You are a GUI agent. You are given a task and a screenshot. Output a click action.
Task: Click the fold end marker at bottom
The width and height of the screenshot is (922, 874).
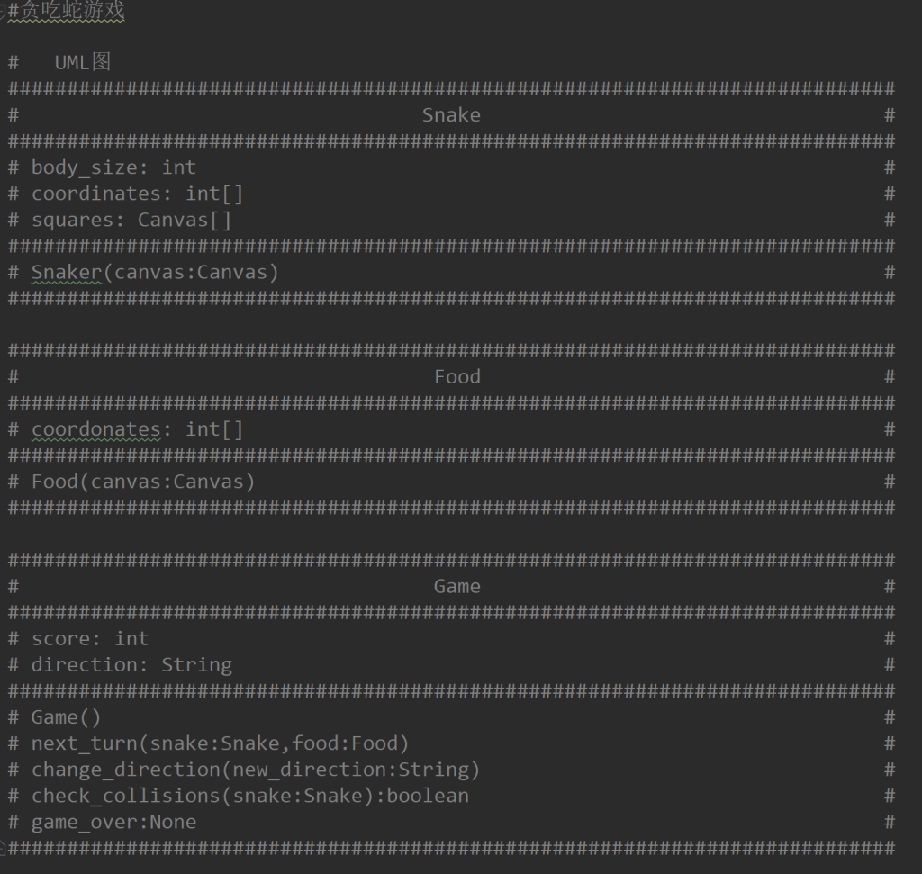click(3, 847)
